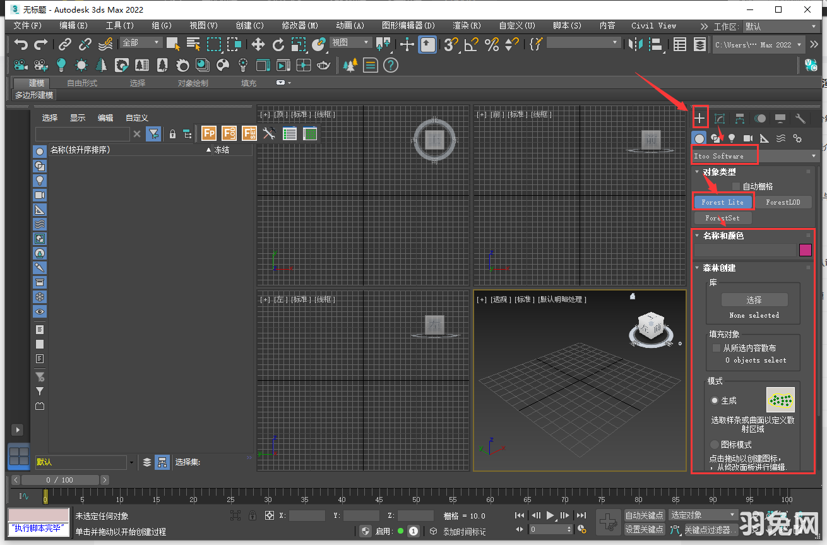The image size is (827, 545).
Task: Open the Systems creation category gears icon
Action: (x=797, y=138)
